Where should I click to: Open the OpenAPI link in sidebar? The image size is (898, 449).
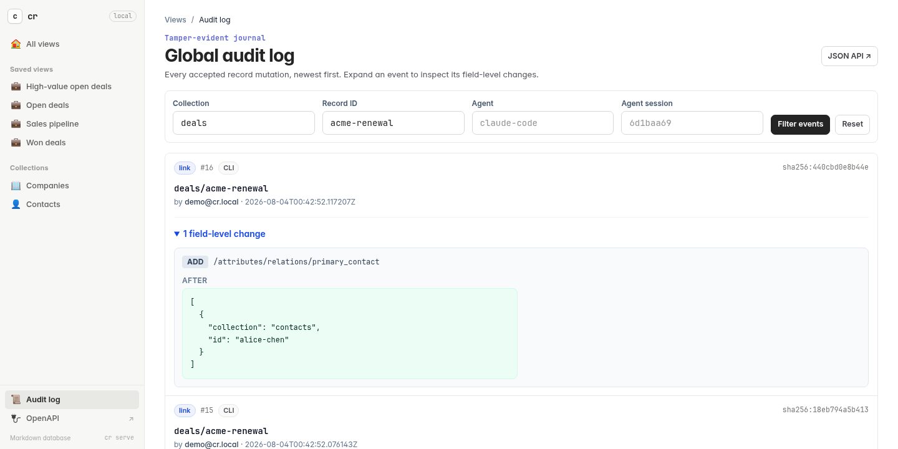(x=72, y=418)
